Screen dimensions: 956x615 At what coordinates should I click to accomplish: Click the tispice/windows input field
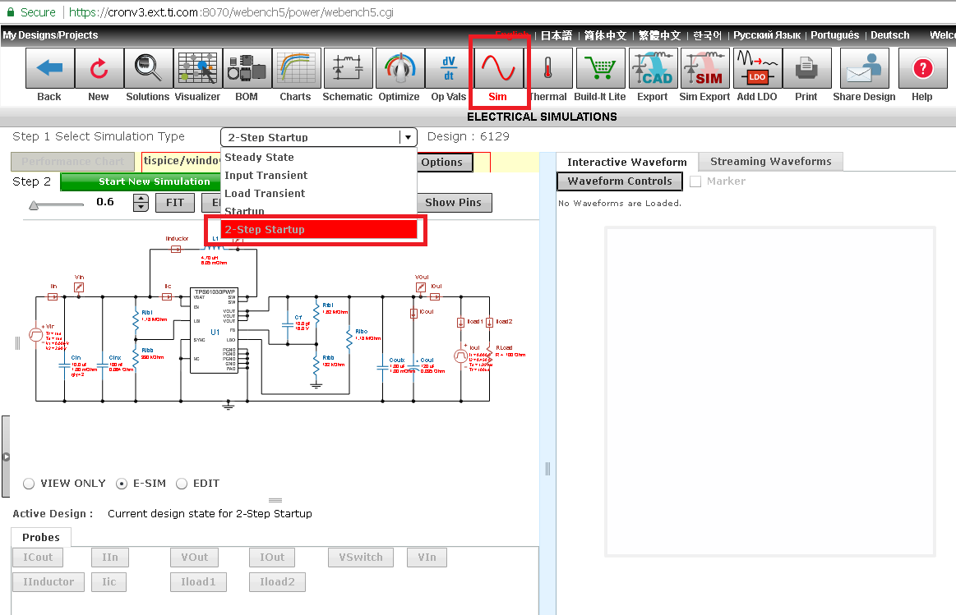pos(181,162)
